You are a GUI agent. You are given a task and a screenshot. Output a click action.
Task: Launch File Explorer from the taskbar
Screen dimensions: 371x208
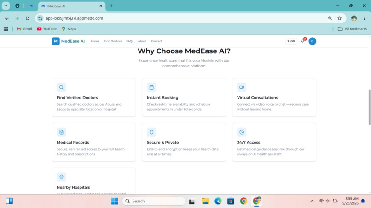pyautogui.click(x=205, y=201)
